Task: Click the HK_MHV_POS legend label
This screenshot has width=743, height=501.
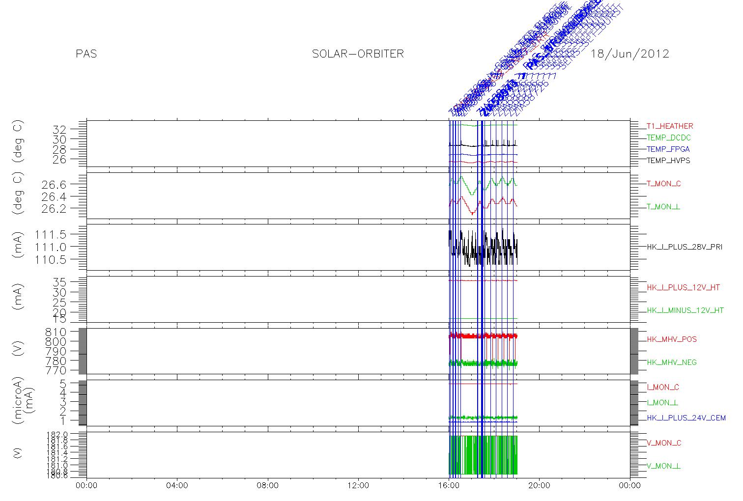Action: (672, 339)
